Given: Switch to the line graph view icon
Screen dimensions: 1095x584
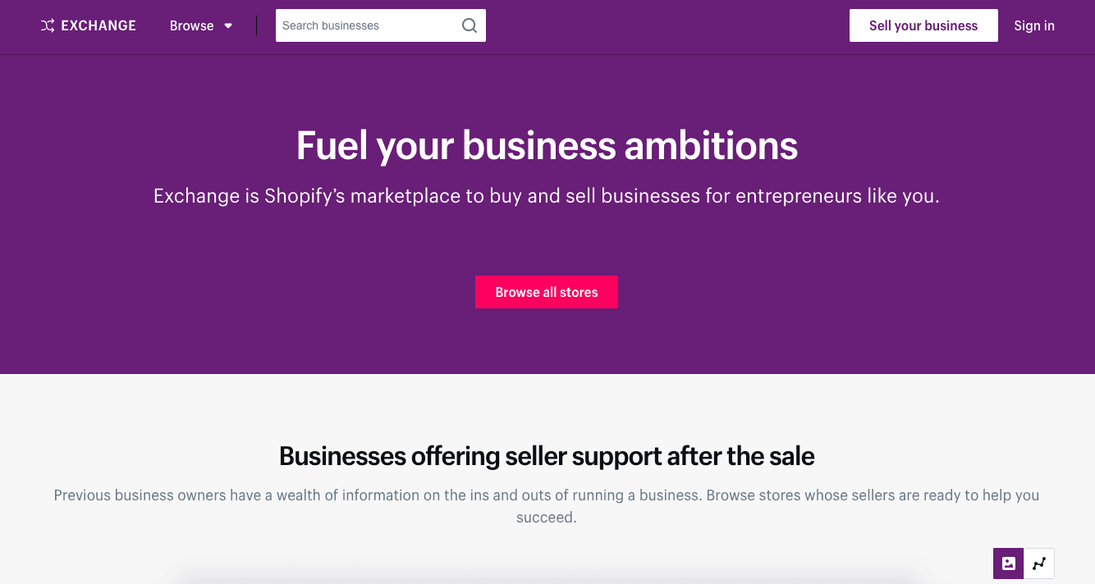Looking at the screenshot, I should (1039, 563).
